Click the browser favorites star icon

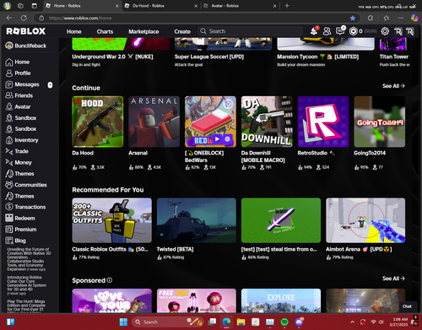click(x=353, y=18)
